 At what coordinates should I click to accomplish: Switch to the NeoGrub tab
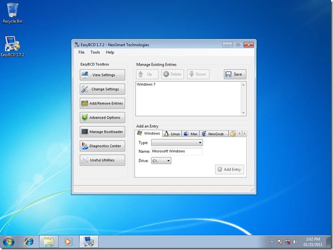tap(214, 134)
